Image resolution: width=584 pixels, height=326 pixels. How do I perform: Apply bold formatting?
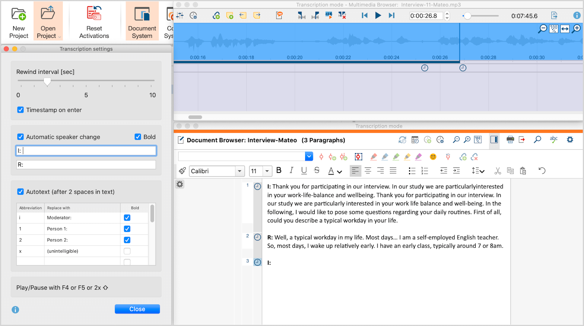coord(279,170)
